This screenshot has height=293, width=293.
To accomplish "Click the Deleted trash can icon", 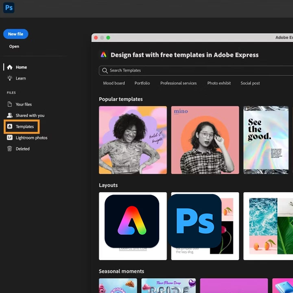I will 9,149.
